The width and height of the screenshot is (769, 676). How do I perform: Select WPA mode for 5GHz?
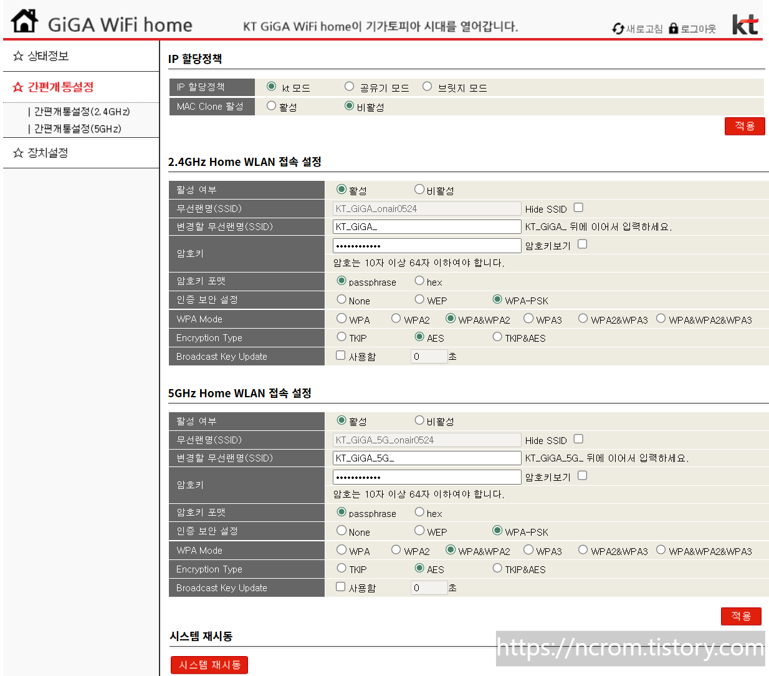coord(342,550)
